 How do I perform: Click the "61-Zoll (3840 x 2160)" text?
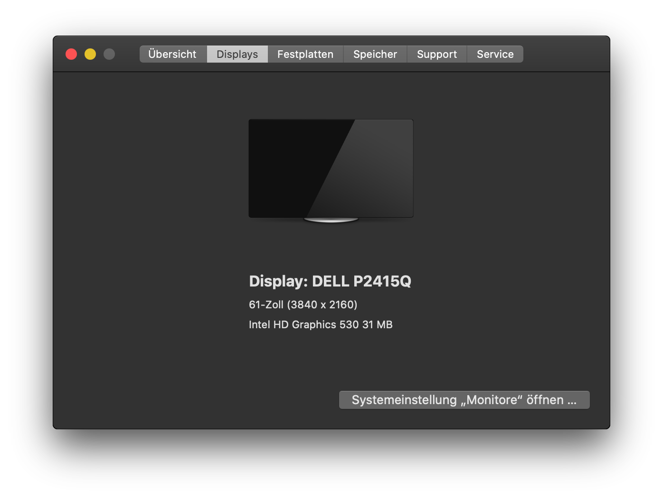pyautogui.click(x=303, y=305)
